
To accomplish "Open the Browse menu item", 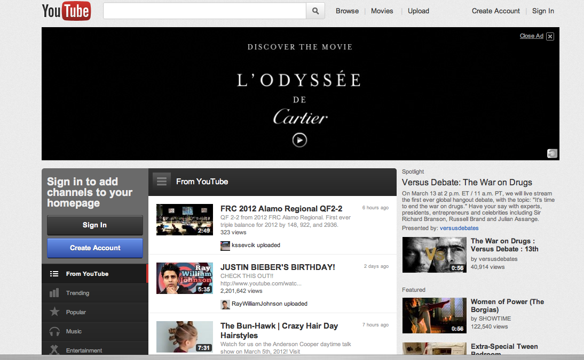I will click(347, 11).
